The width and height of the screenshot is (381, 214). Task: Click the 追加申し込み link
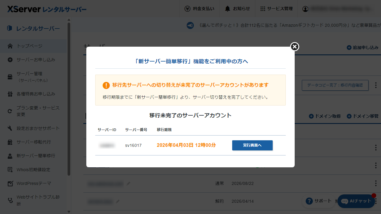coord(363,47)
